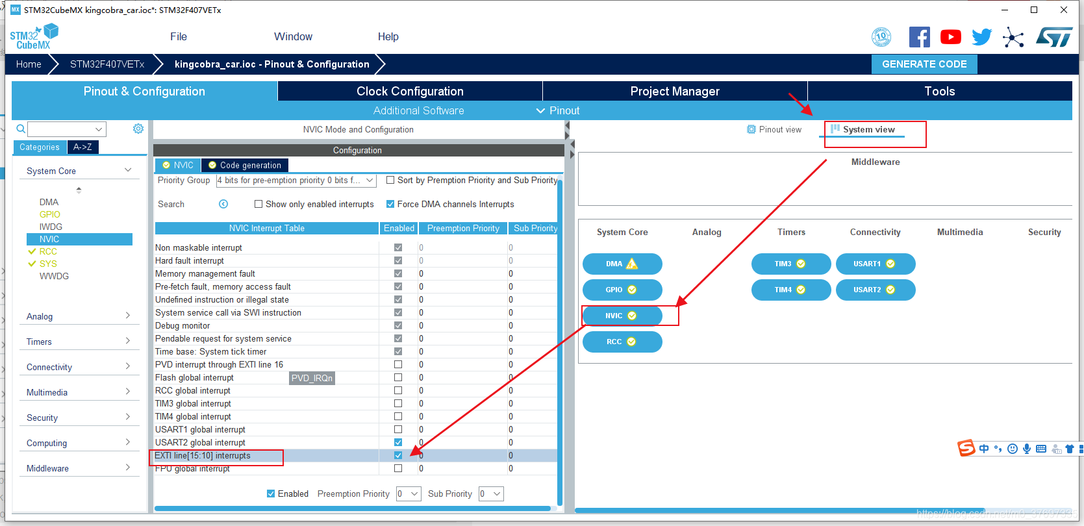The height and width of the screenshot is (526, 1084).
Task: Switch to A->Z tab
Action: [82, 147]
